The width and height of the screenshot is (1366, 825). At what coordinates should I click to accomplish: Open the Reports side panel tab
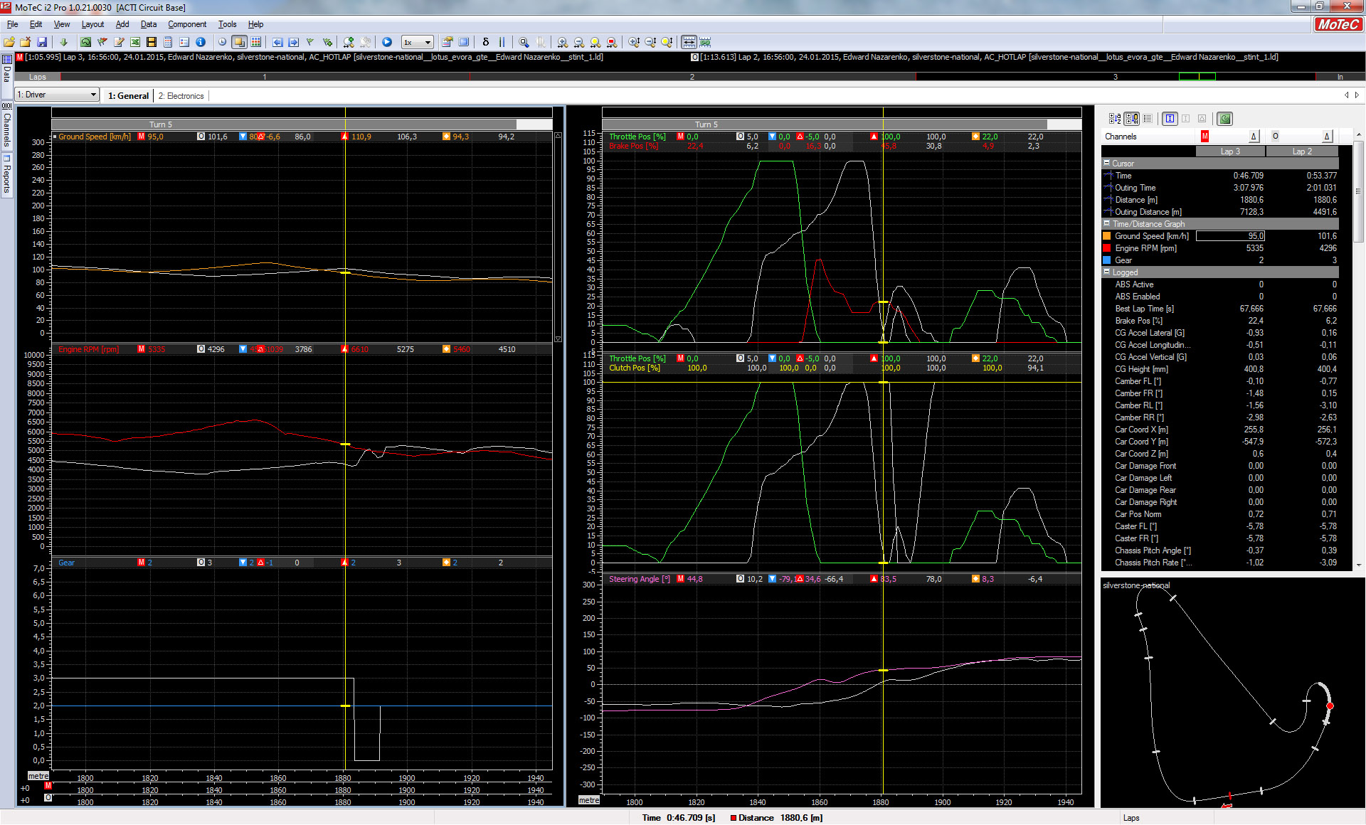click(7, 175)
